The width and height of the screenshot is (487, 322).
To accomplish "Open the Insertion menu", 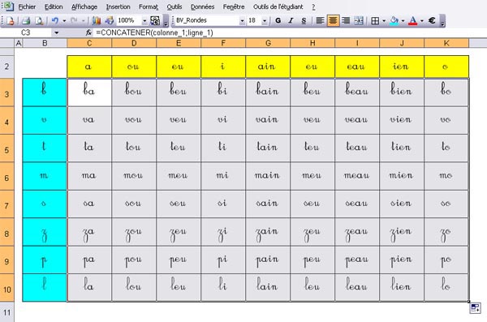I will (x=118, y=6).
